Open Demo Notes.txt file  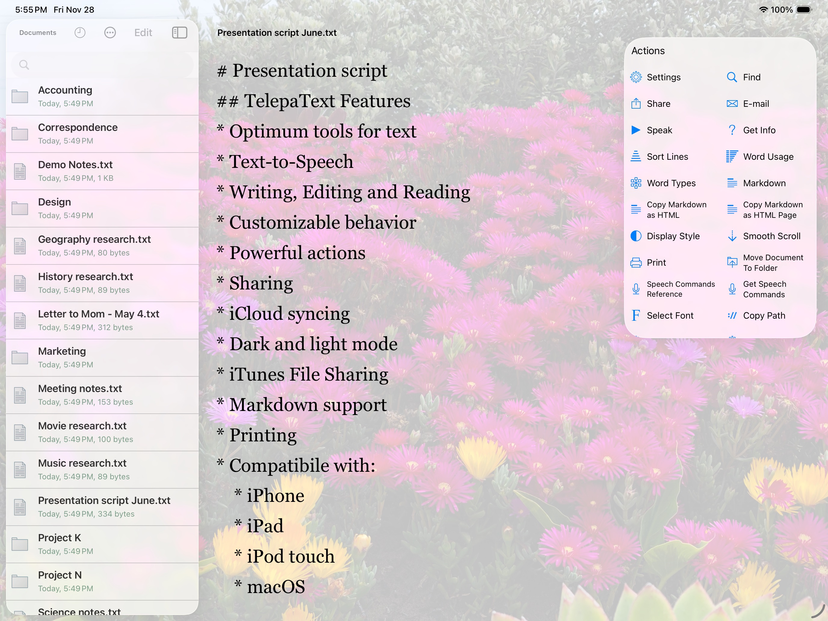click(102, 171)
